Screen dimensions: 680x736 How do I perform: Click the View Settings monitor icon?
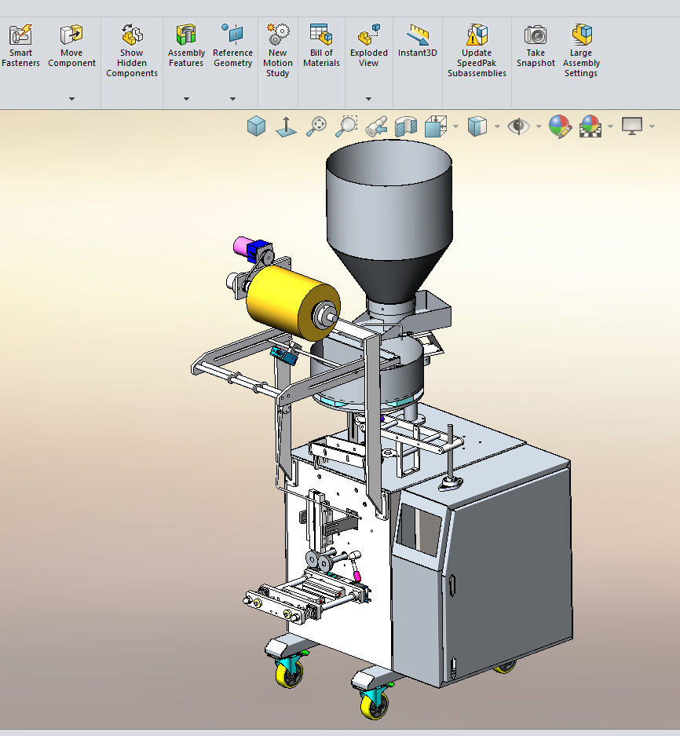631,126
